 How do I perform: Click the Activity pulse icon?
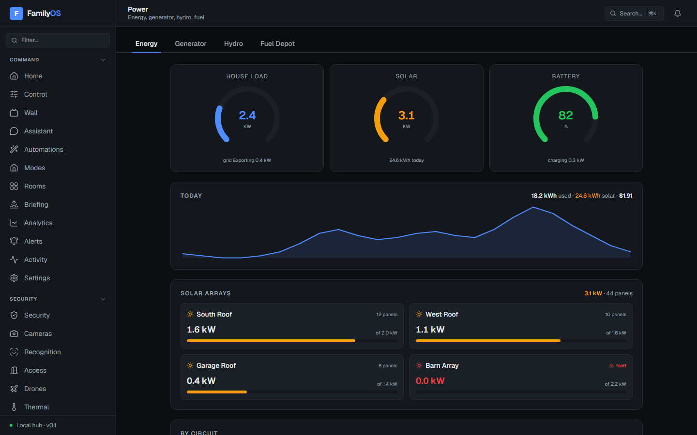14,260
